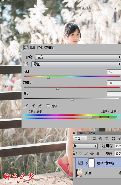Click the 色相 hue slider handle

pyautogui.click(x=48, y=77)
